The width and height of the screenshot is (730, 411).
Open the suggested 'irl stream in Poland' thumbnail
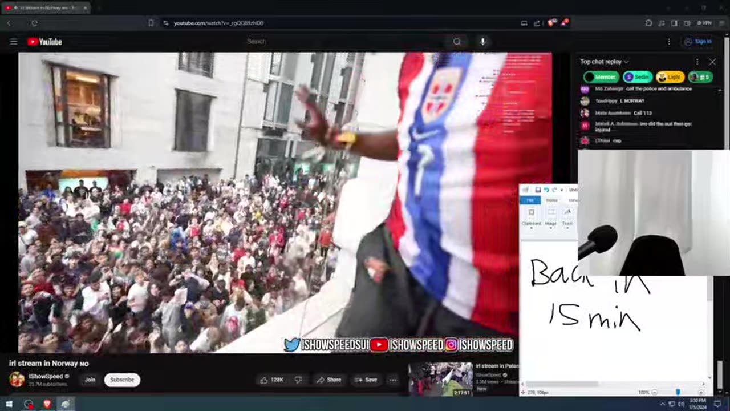440,380
